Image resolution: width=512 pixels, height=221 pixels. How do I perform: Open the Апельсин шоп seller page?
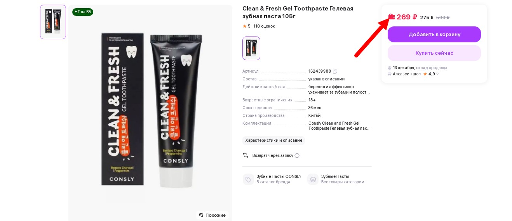point(406,74)
